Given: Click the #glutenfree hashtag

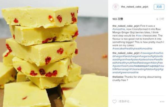Looking at the screenshot, I should (x=119, y=66).
